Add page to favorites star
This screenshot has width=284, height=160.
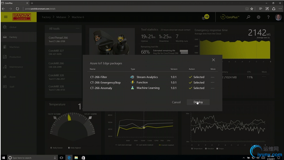click(252, 9)
